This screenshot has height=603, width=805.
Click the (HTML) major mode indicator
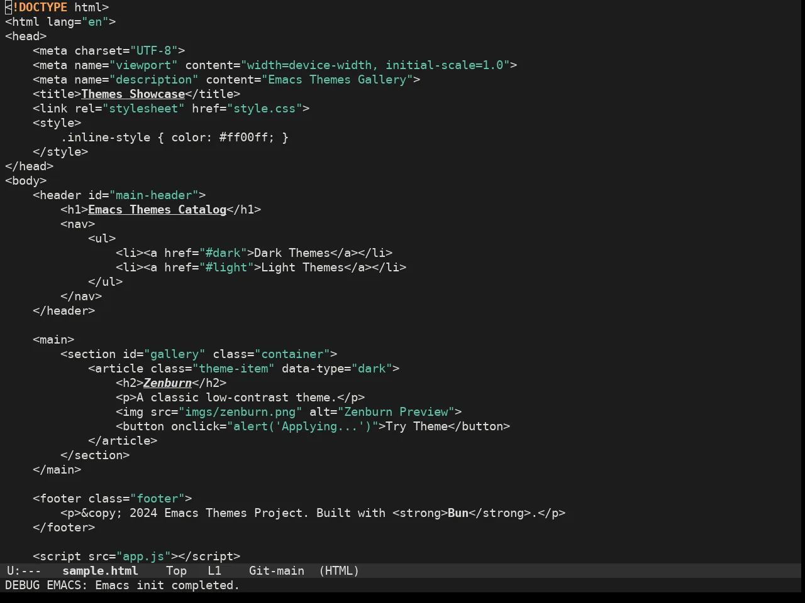[x=339, y=571]
